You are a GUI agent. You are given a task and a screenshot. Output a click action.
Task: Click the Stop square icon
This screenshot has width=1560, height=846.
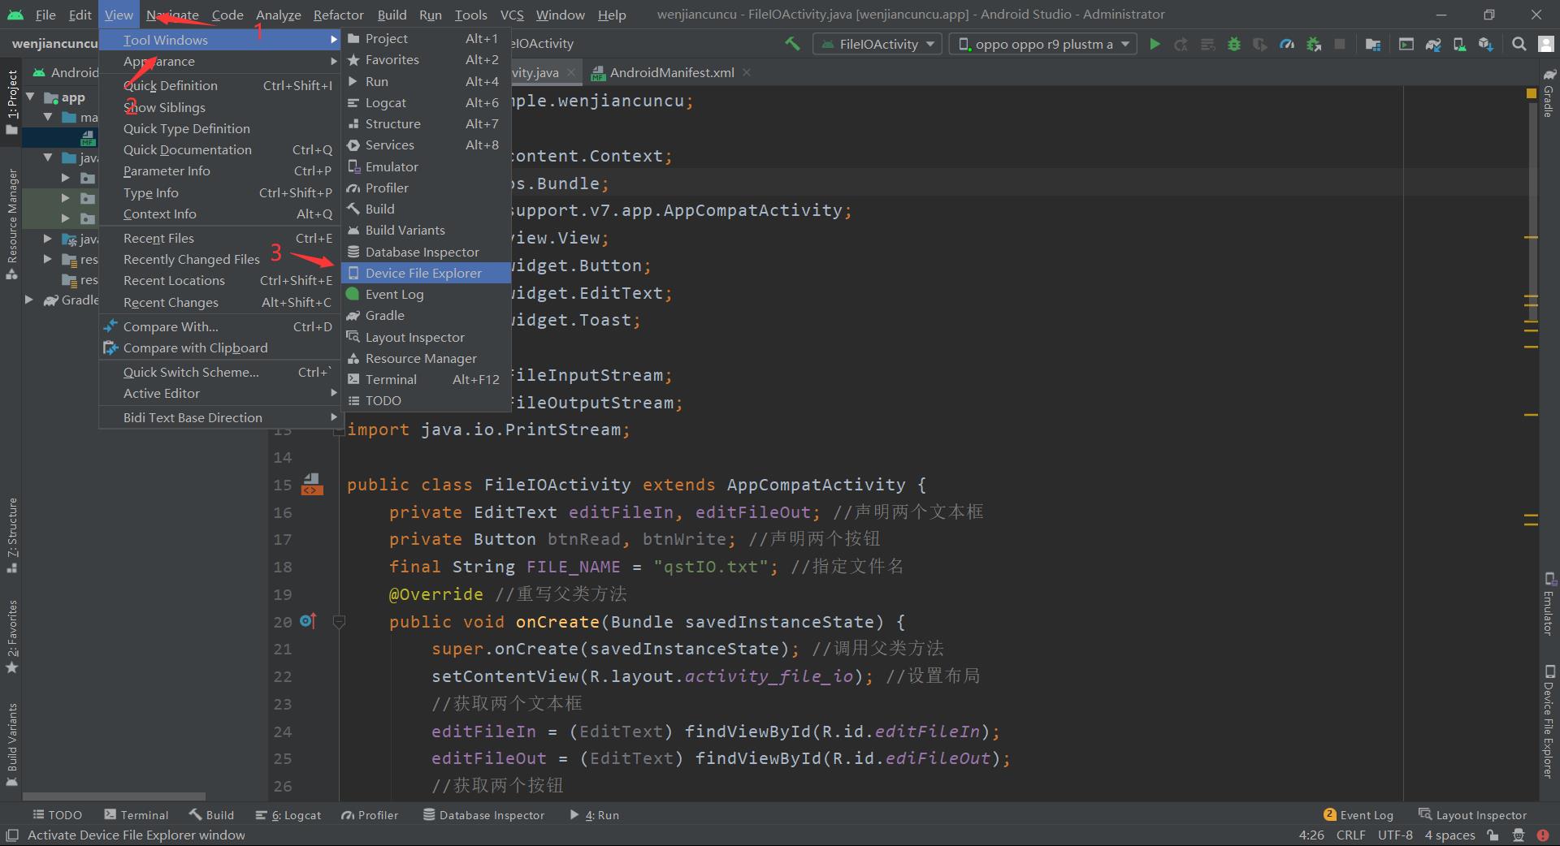(1340, 44)
